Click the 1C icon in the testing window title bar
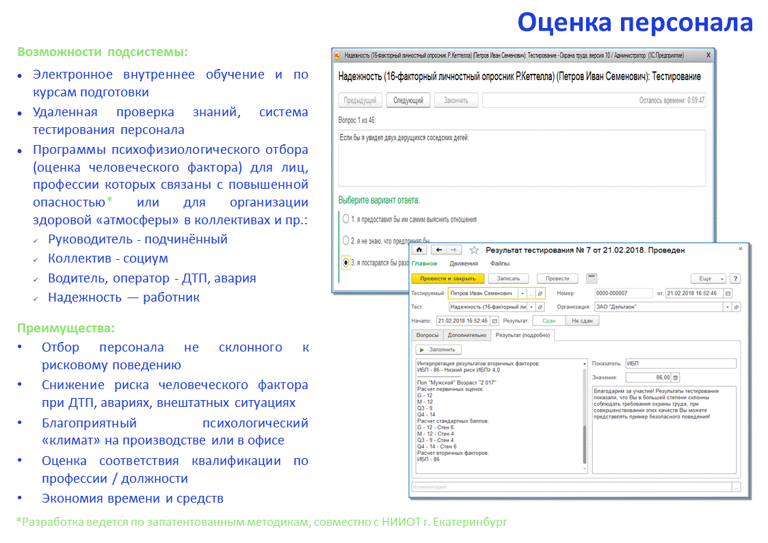Screen dimensions: 768x543 click(x=337, y=55)
